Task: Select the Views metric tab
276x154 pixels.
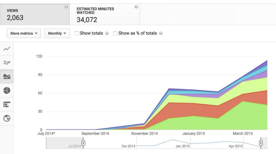Action: [35, 15]
